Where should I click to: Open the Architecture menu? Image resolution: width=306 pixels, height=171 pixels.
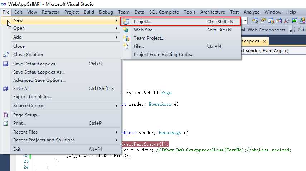point(213,12)
